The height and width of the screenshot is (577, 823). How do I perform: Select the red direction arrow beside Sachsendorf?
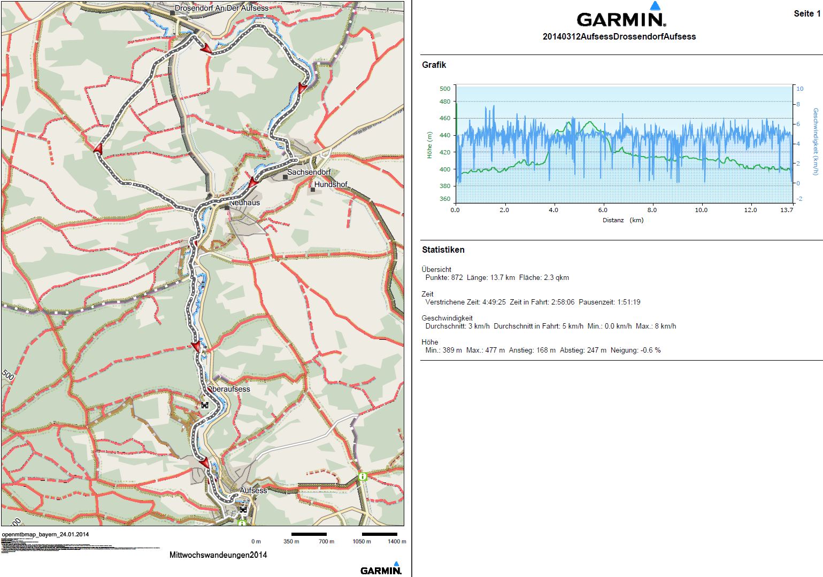[253, 183]
